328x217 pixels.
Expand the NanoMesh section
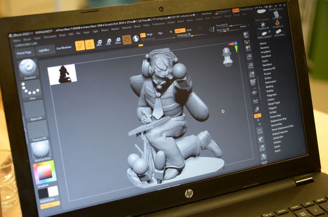pyautogui.click(x=266, y=56)
